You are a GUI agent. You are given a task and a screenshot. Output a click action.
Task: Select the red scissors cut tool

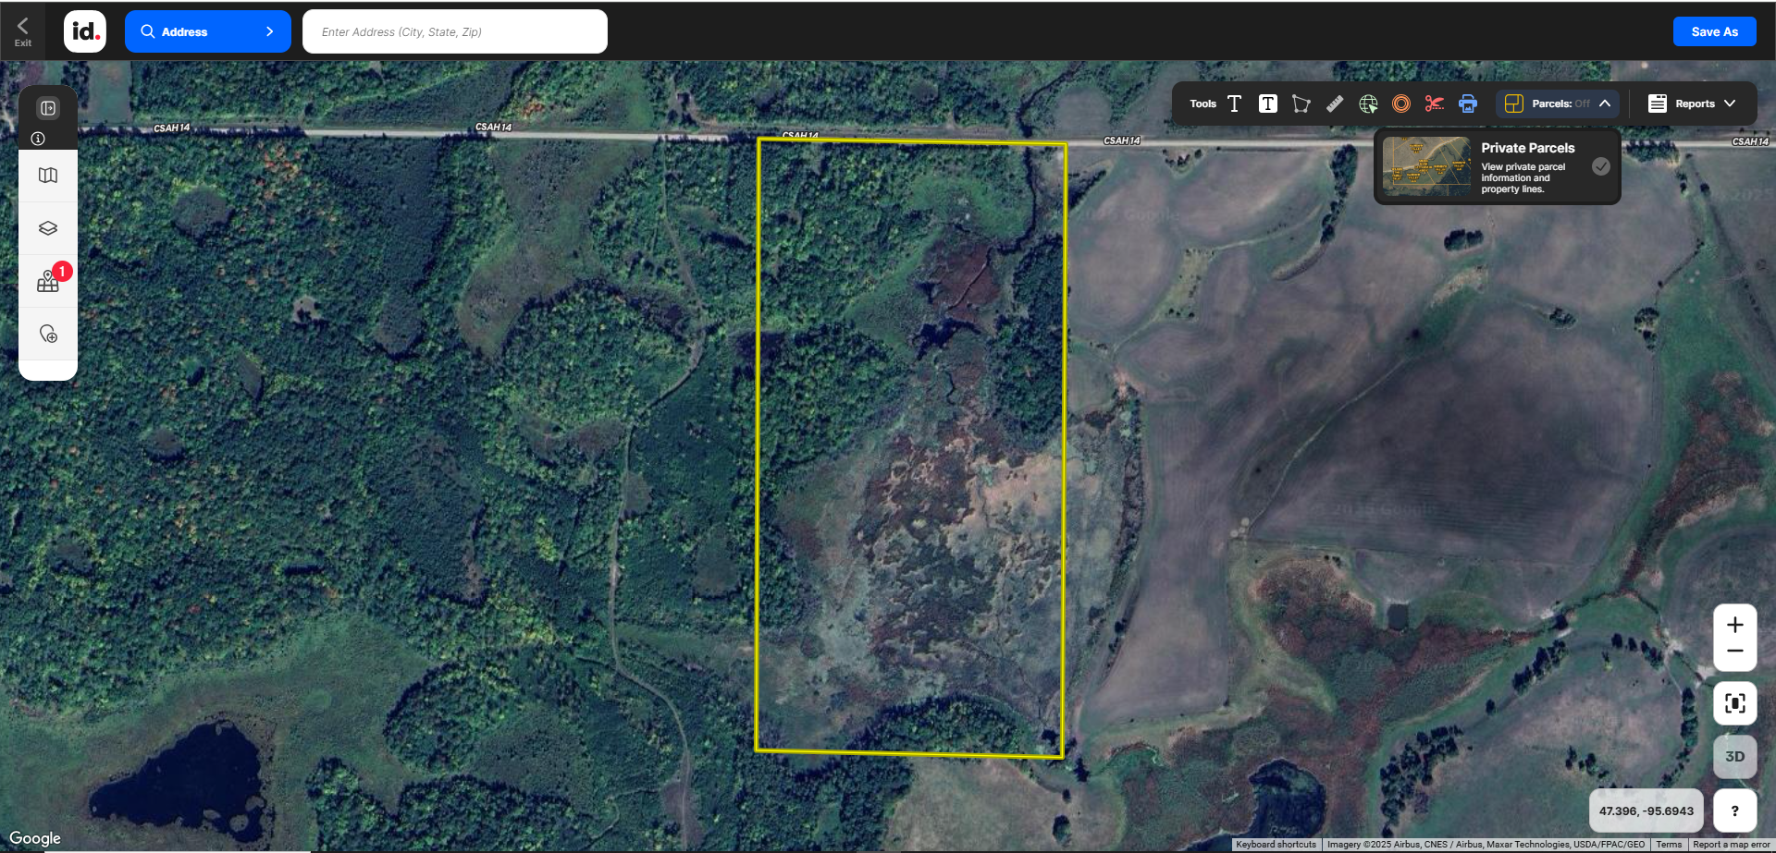click(1435, 104)
